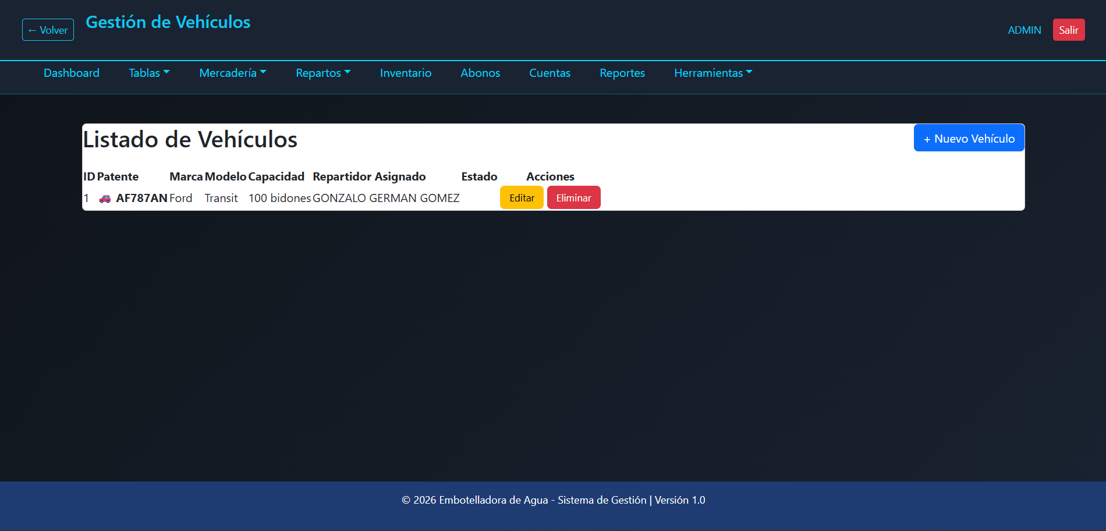Click the Estado column header
The width and height of the screenshot is (1106, 531).
tap(479, 176)
